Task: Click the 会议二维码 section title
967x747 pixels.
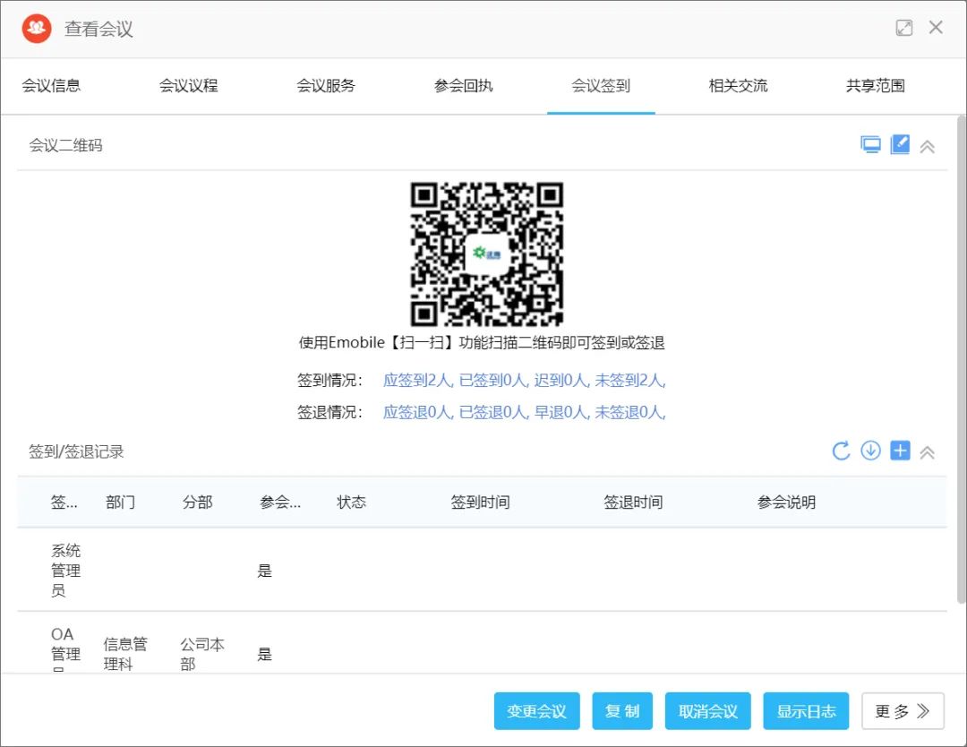Action: pos(65,146)
